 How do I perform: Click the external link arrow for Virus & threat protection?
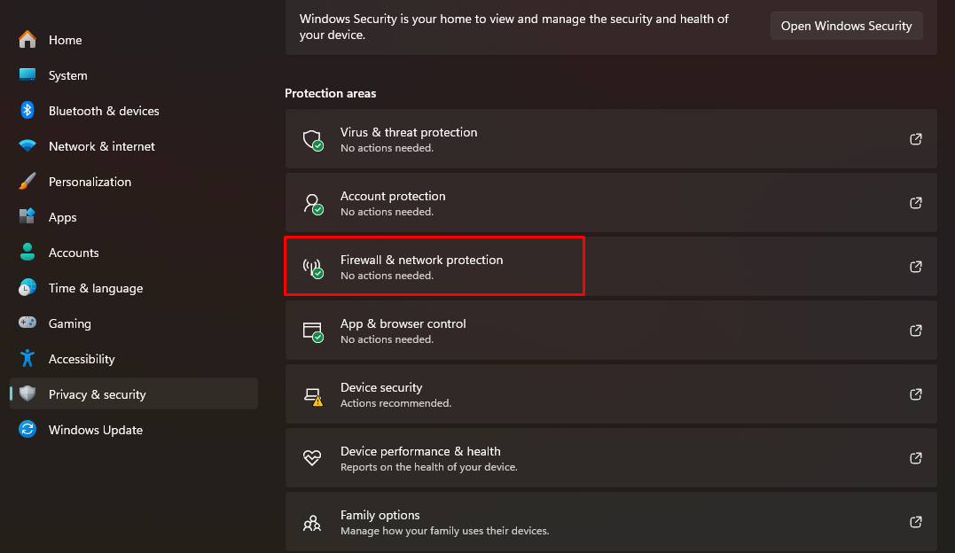pos(915,139)
